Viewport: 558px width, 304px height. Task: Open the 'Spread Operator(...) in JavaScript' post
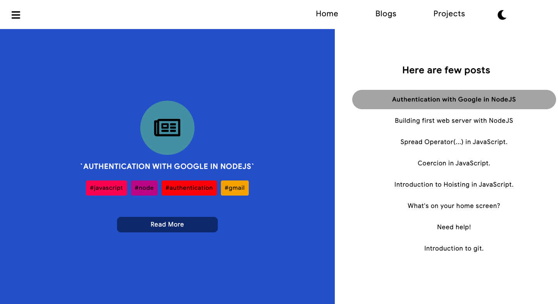[454, 142]
